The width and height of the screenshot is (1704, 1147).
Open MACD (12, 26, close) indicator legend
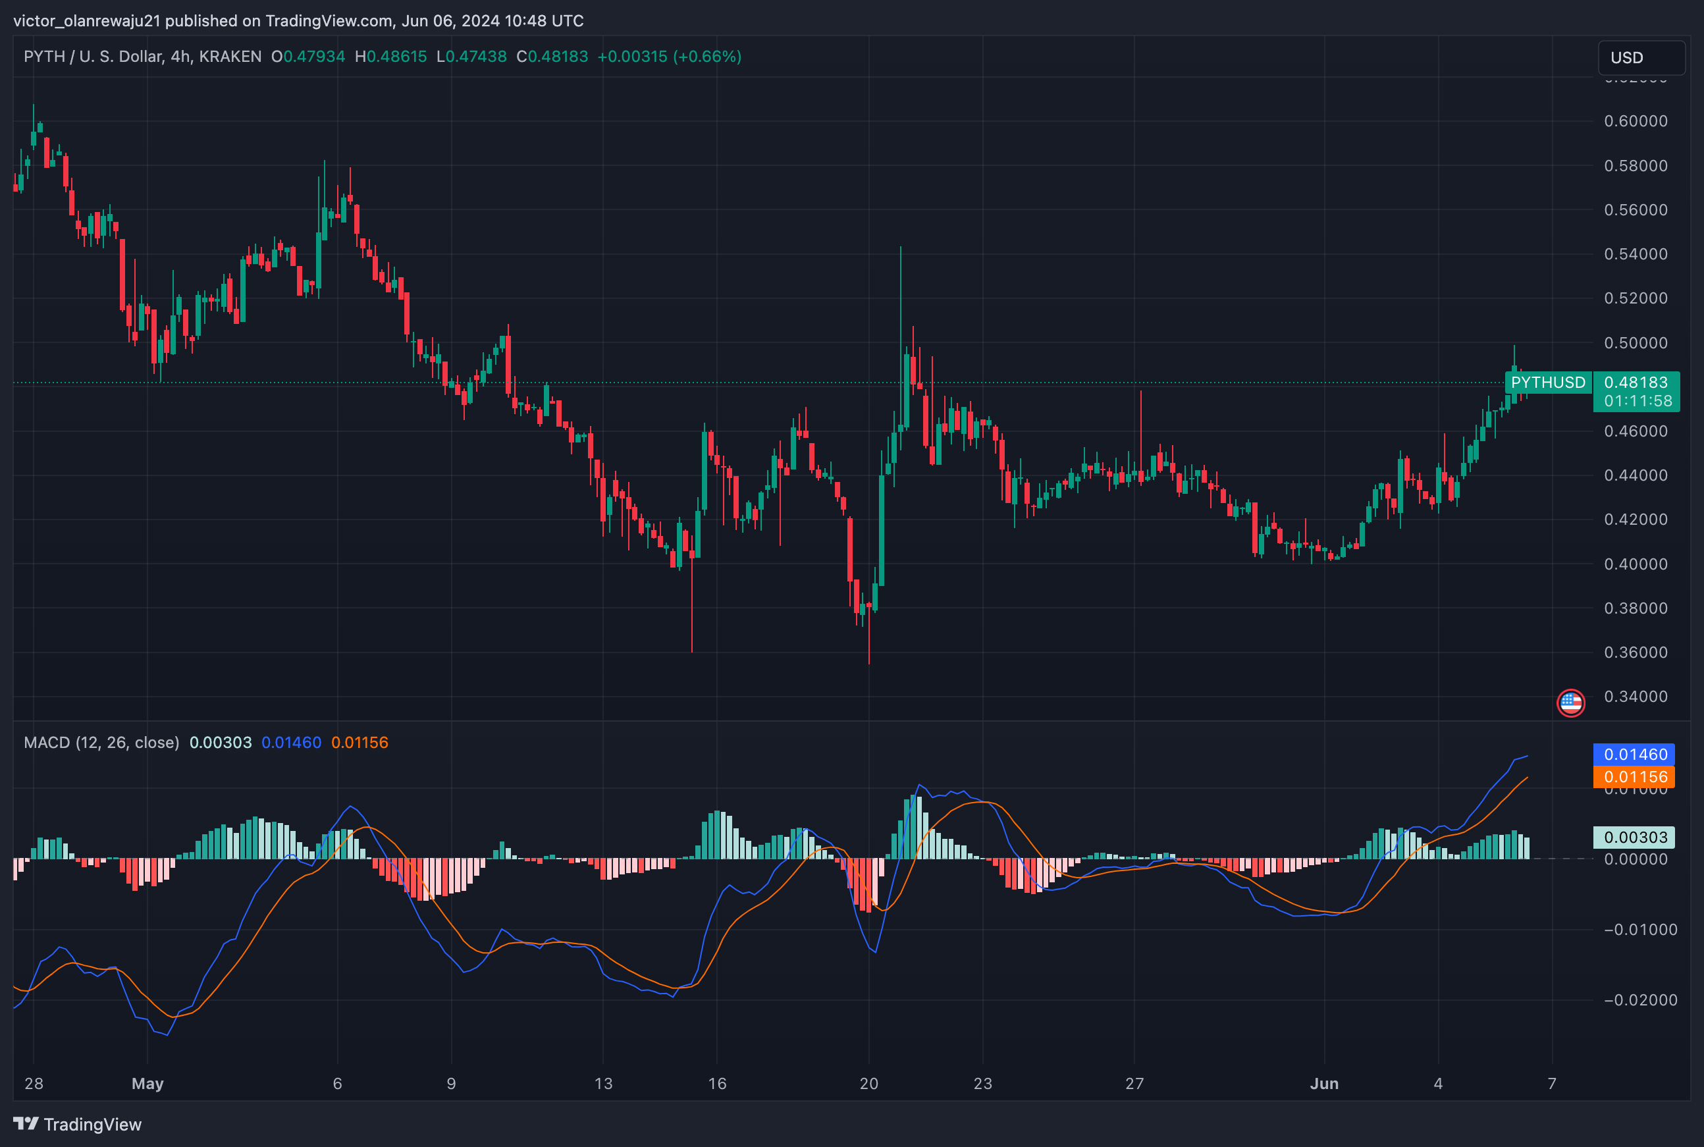coord(101,743)
